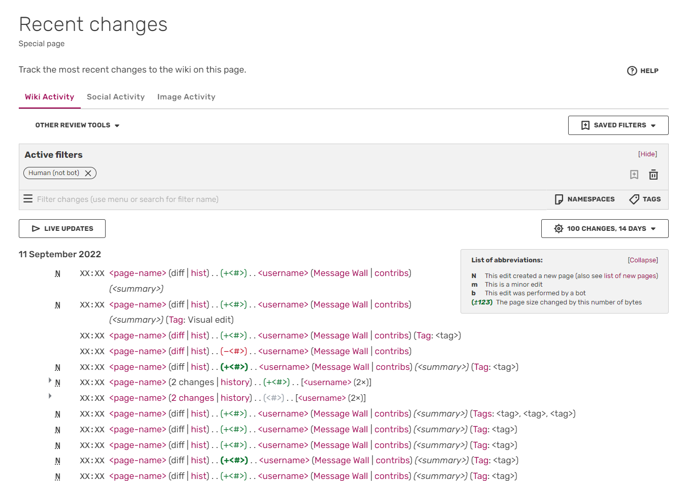Expand the grouped entry without N marker
The width and height of the screenshot is (688, 481).
[x=50, y=396]
